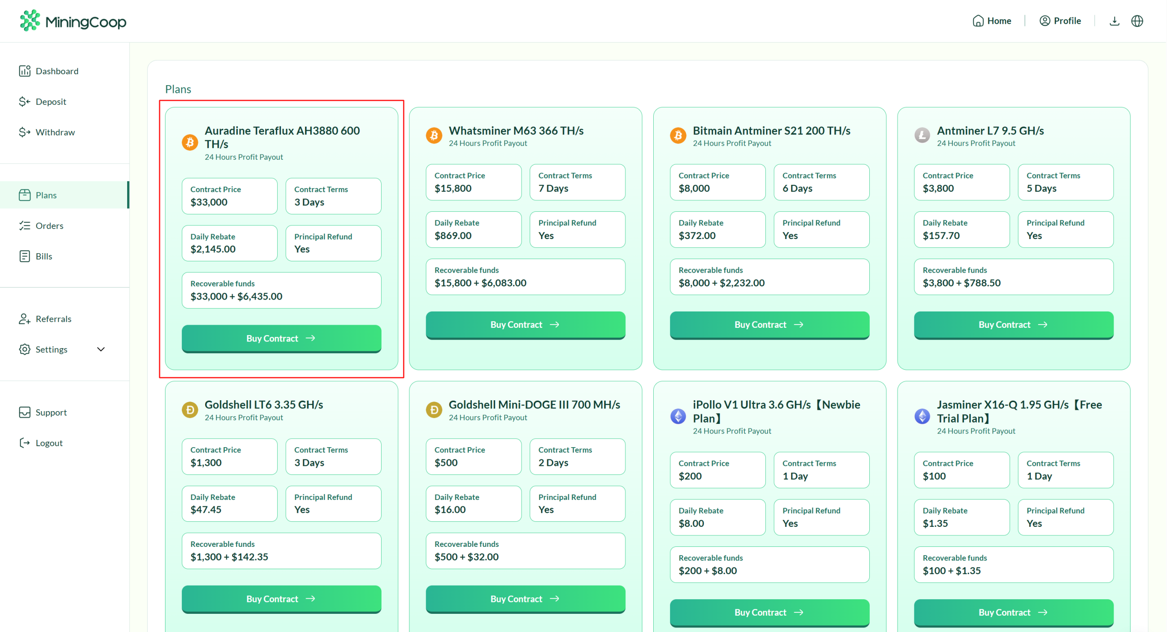Viewport: 1167px width, 632px height.
Task: Click Ethereum icon on Jasminer X16-Q plan
Action: 922,417
